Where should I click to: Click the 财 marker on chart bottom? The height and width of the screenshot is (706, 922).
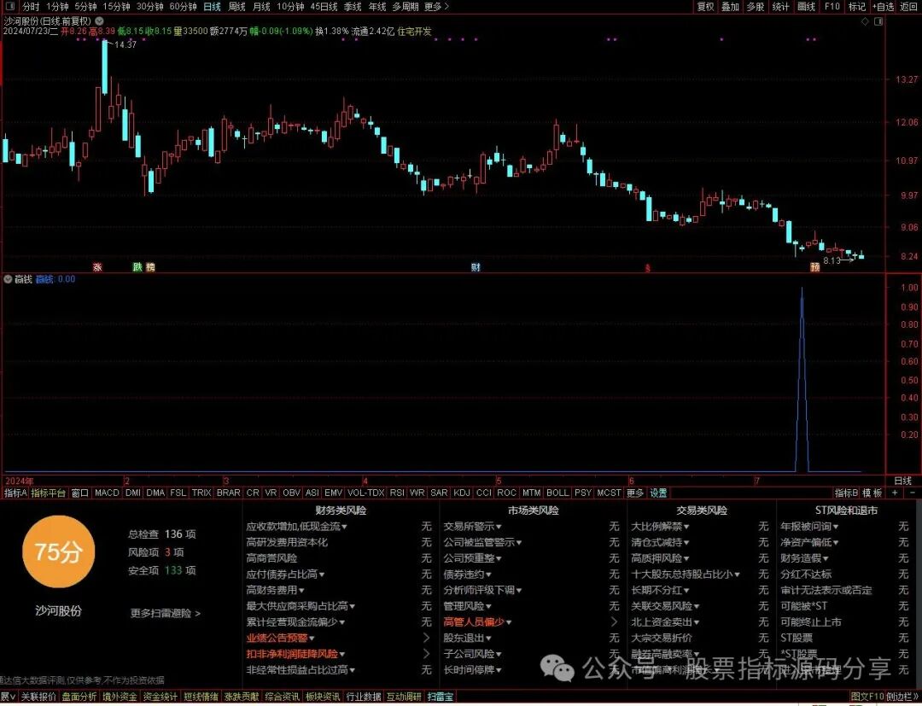(476, 267)
